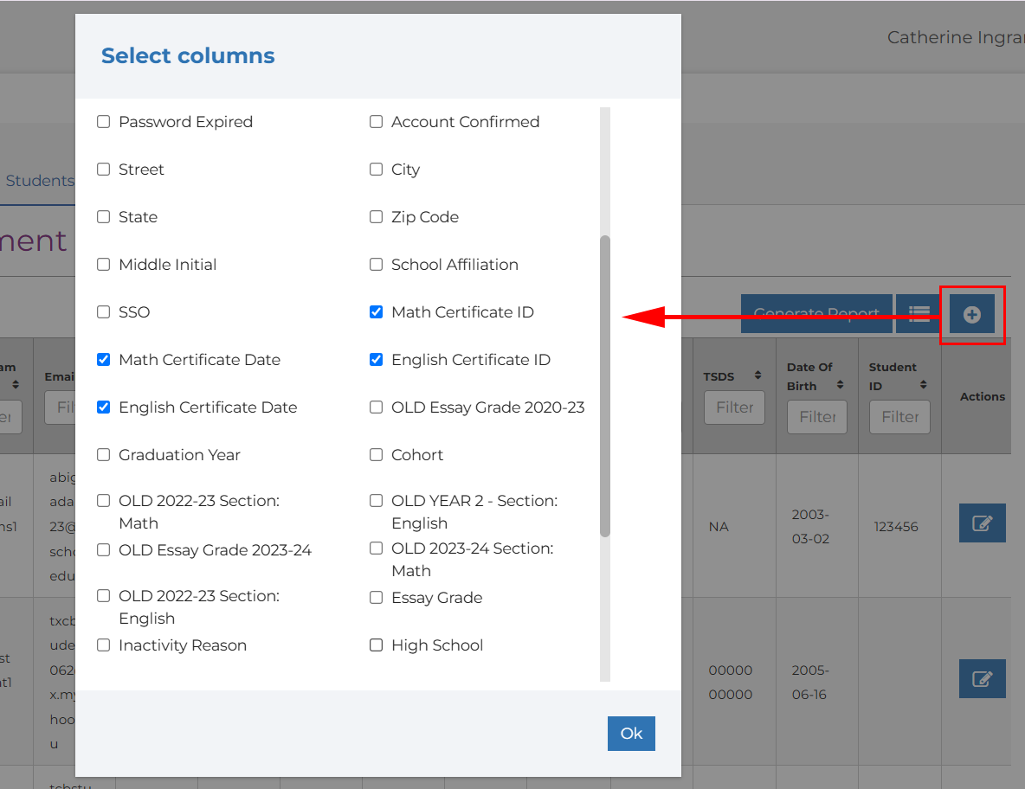Viewport: 1025px width, 789px height.
Task: Uncheck English Certificate ID
Action: 376,359
